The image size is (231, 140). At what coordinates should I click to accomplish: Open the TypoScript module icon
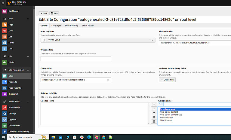(x=5, y=94)
